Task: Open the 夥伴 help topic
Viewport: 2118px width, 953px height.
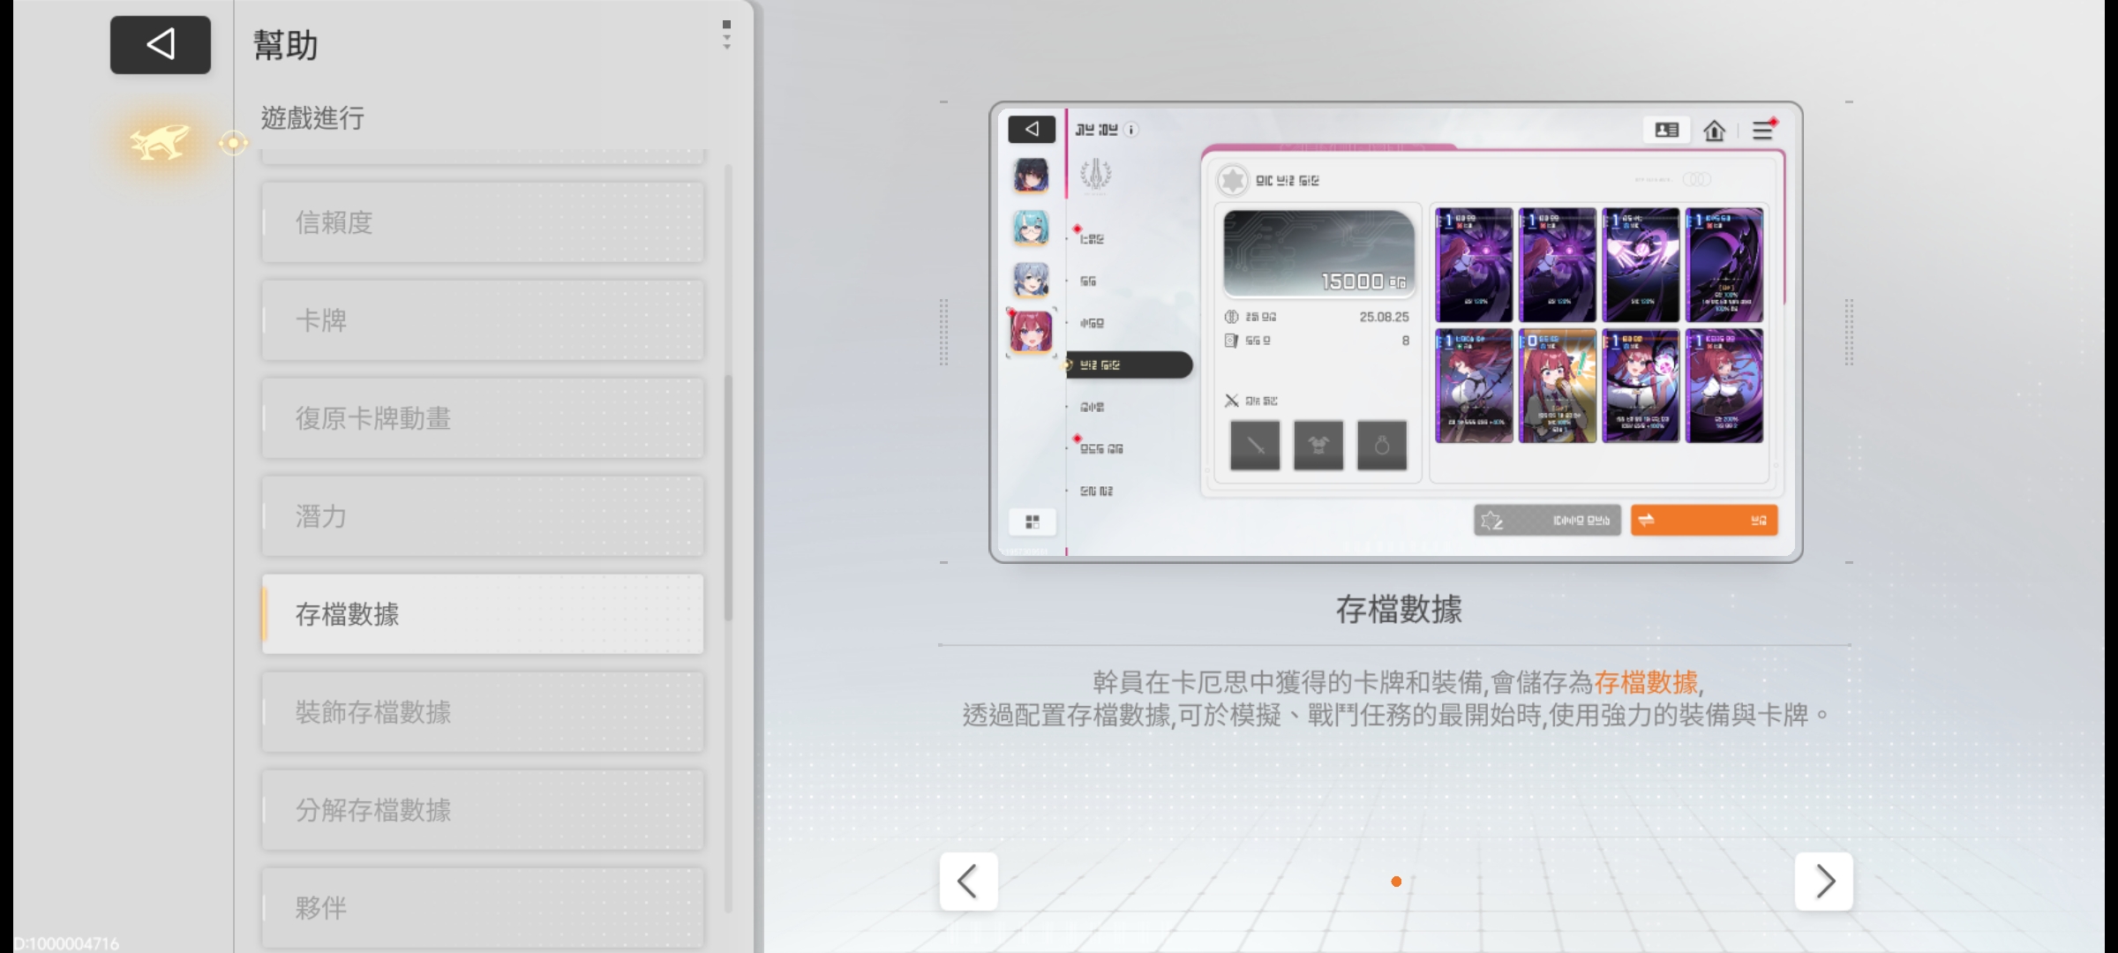Action: pyautogui.click(x=483, y=907)
